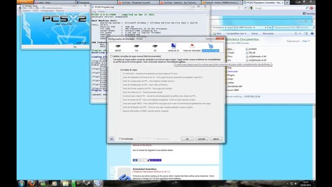
Task: Open Diversos menu in PCSX2 window
Action: (x=60, y=10)
